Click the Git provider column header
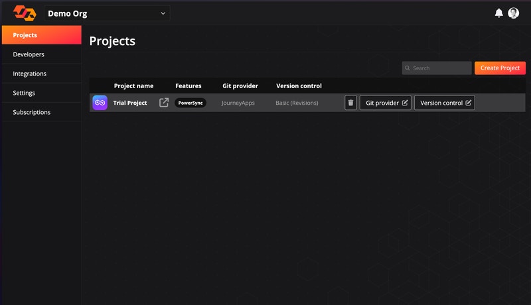The width and height of the screenshot is (531, 305). [240, 86]
